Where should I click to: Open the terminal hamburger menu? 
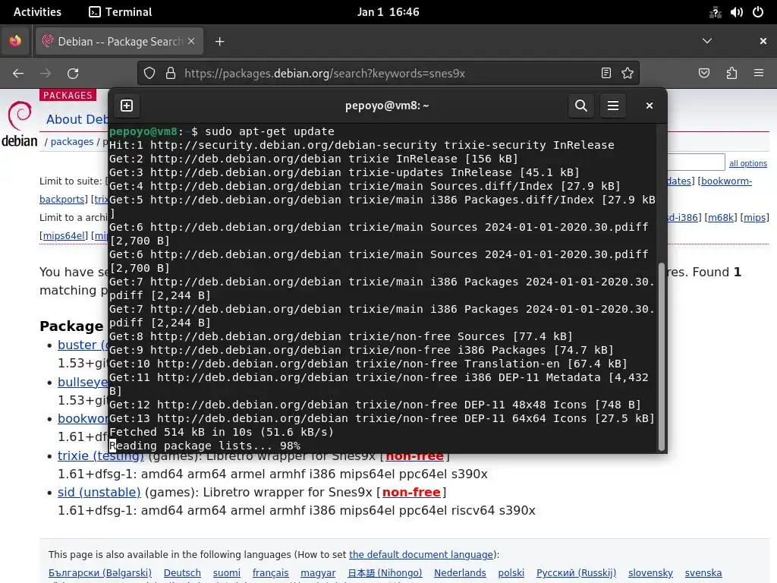(613, 106)
